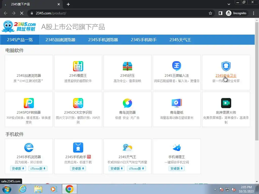Open the 手机清理王 broom icon
259x194 pixels.
(177, 148)
